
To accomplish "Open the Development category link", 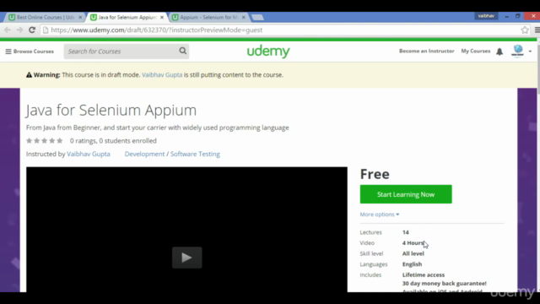I will click(144, 154).
